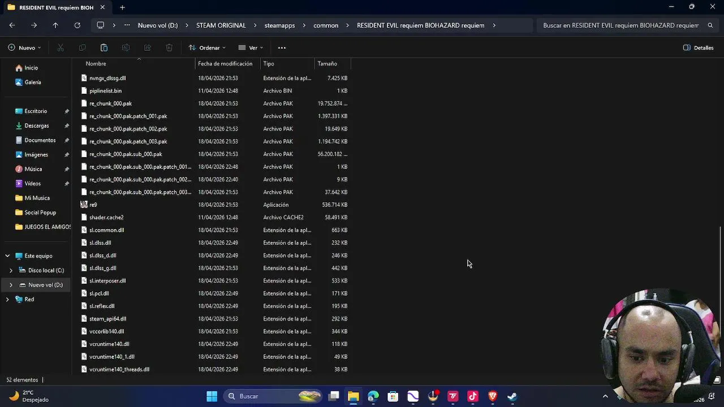The width and height of the screenshot is (724, 407).
Task: Open the Ver view dropdown
Action: [251, 47]
